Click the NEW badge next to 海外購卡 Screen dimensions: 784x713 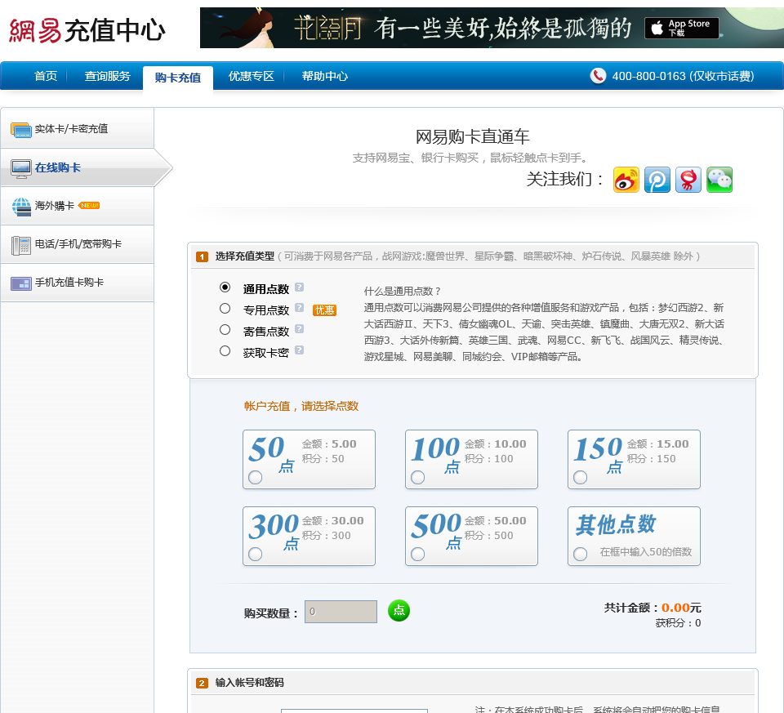90,206
